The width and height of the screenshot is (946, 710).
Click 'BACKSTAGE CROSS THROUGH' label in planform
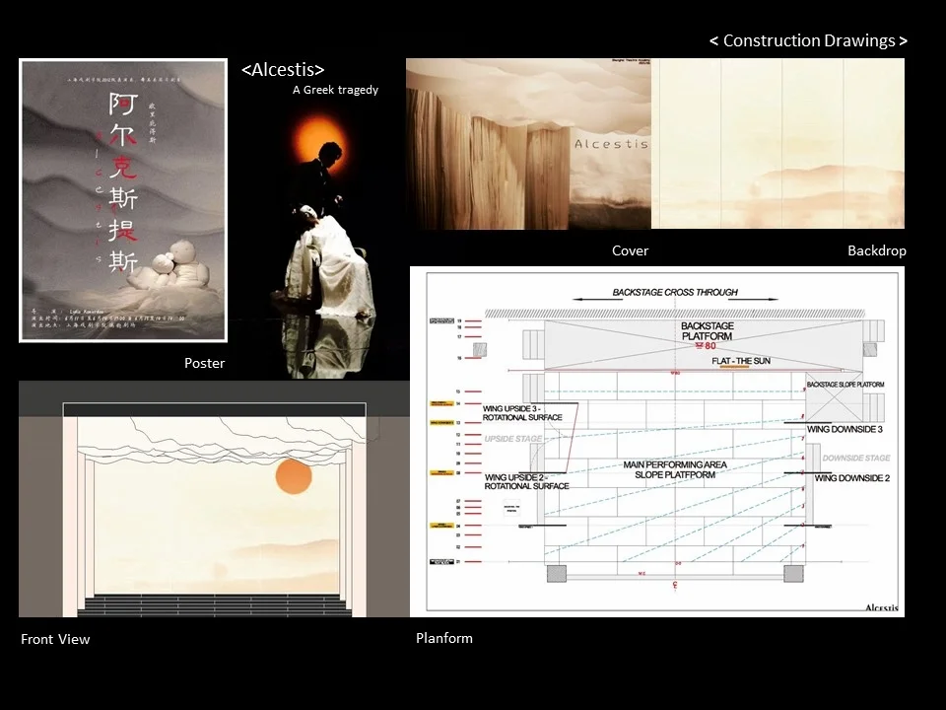pos(675,292)
